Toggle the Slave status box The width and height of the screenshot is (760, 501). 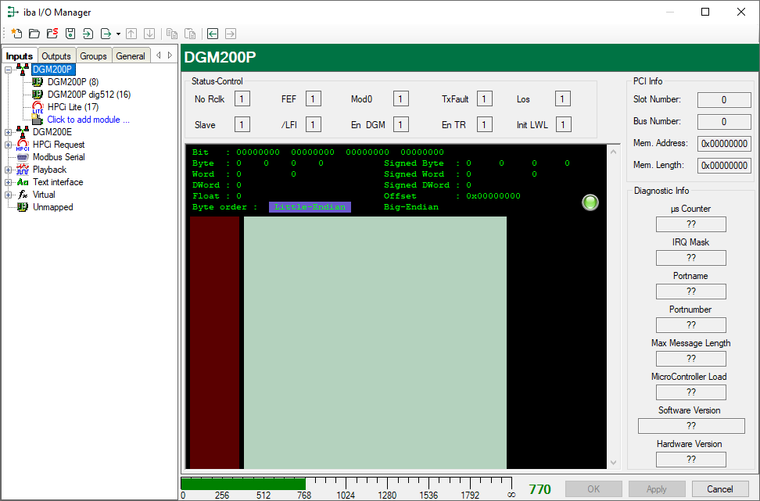(x=242, y=124)
